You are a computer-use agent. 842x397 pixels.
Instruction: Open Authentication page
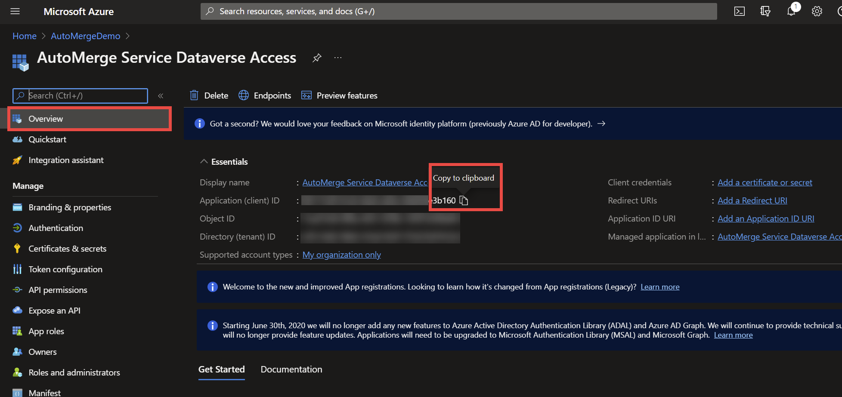click(x=56, y=228)
